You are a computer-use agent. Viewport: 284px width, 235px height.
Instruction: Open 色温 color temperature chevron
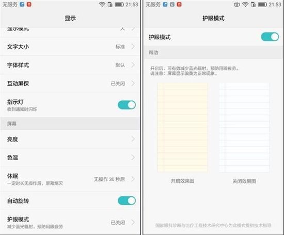[x=133, y=158]
